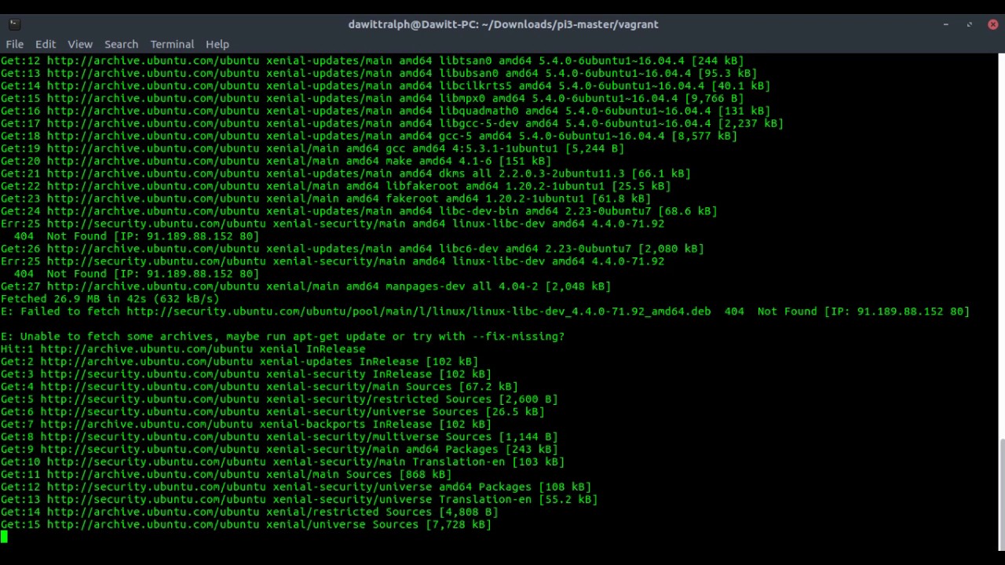Click the terminal icon in title bar
The height and width of the screenshot is (565, 1005).
pos(14,24)
